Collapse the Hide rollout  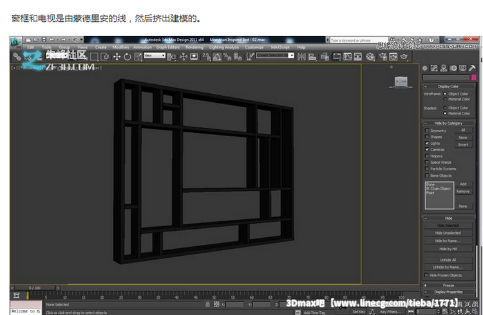click(x=448, y=218)
